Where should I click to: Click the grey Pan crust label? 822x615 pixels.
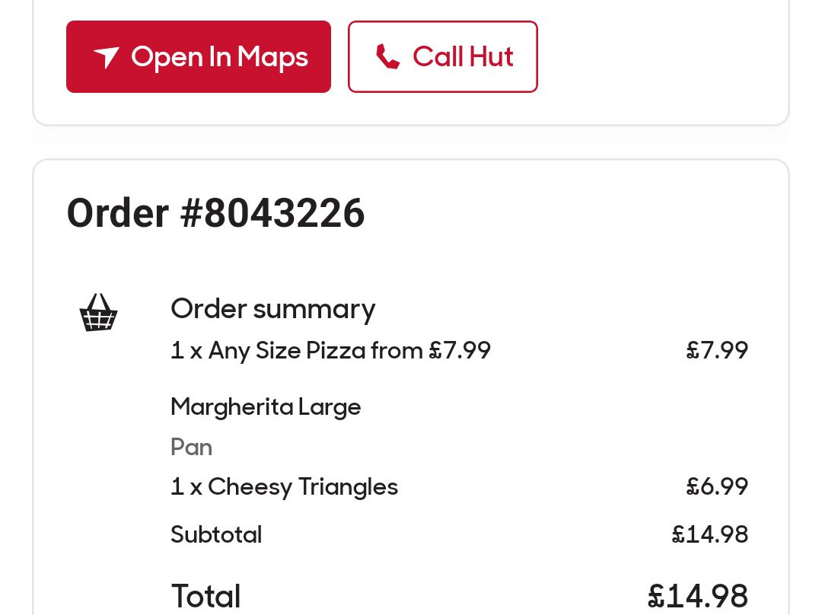(x=191, y=447)
